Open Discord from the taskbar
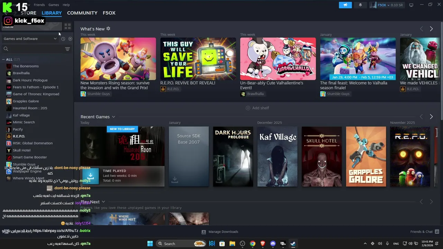The width and height of the screenshot is (443, 249). [x=273, y=244]
